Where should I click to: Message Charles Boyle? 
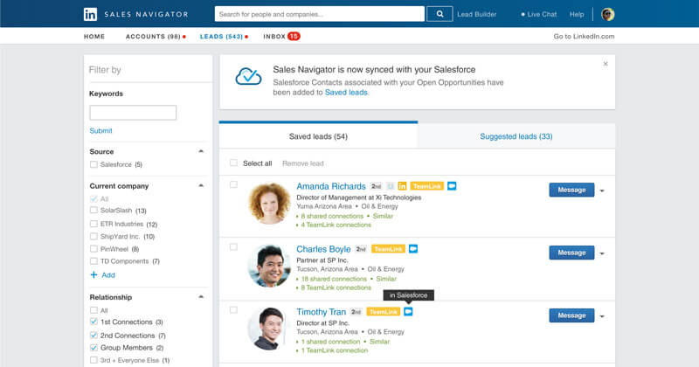(x=571, y=253)
